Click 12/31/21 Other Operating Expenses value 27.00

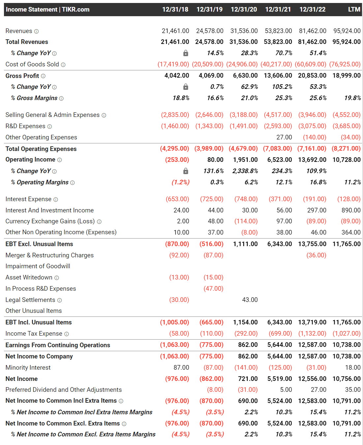[x=284, y=137]
